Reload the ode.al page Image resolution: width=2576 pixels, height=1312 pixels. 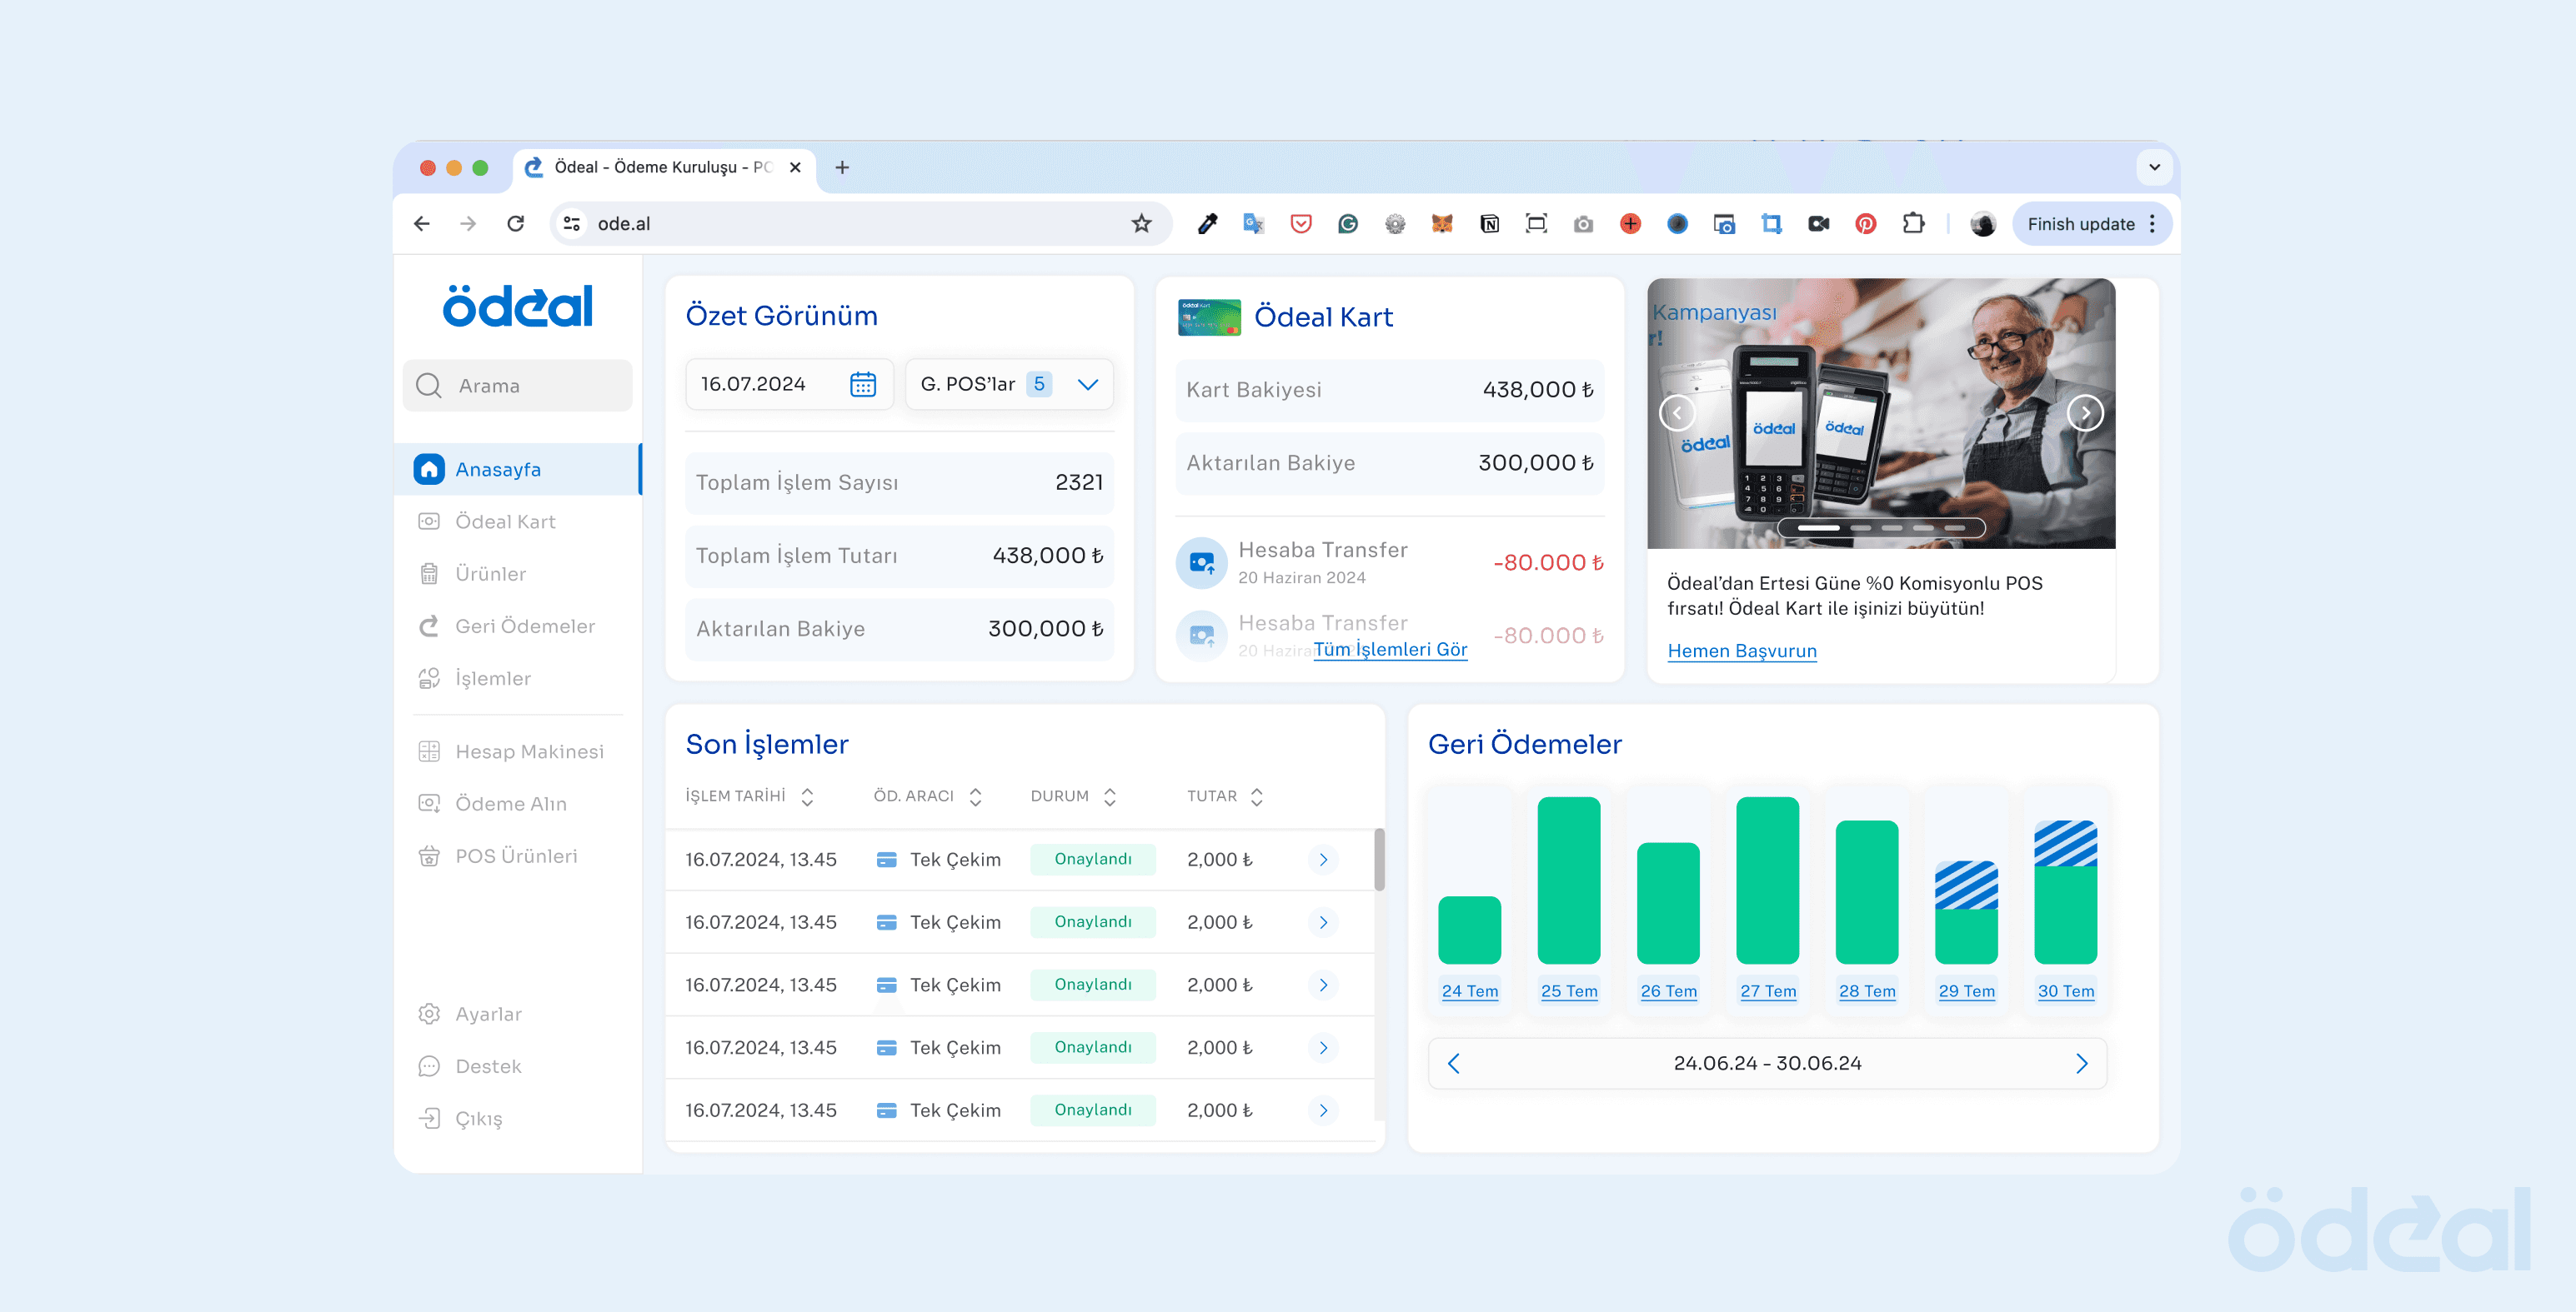click(x=515, y=224)
